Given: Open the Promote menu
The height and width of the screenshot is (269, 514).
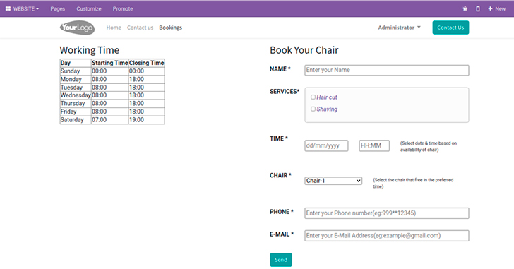Looking at the screenshot, I should 123,9.
